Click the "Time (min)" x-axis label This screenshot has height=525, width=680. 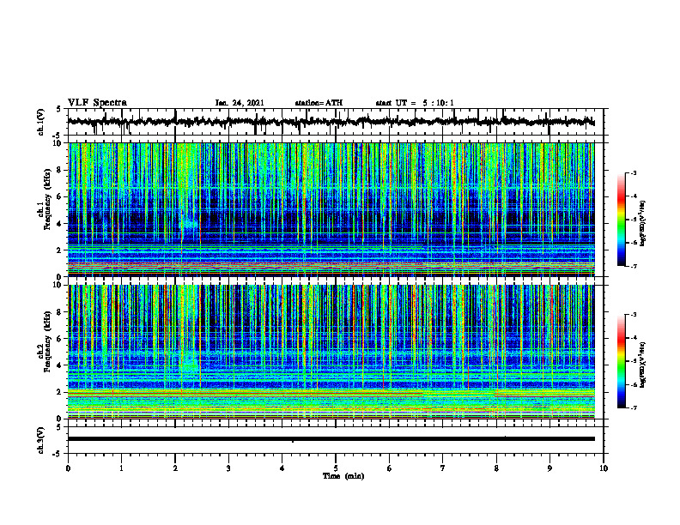[343, 476]
